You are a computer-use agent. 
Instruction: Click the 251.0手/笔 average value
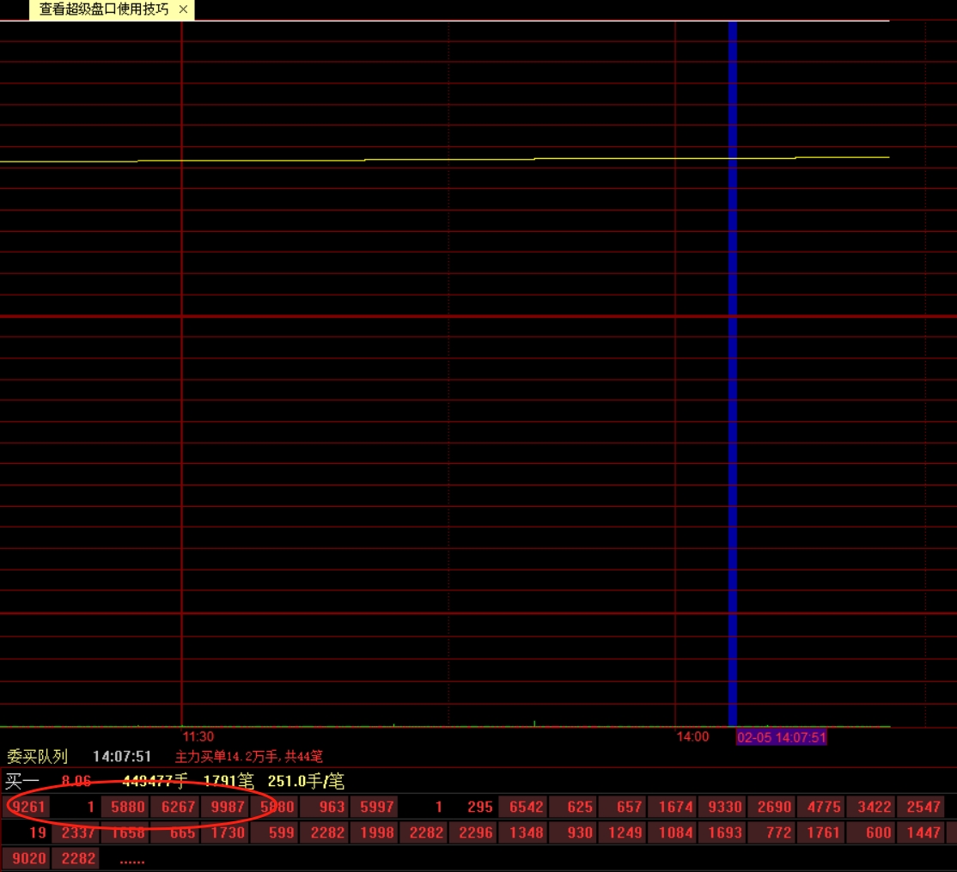click(x=306, y=781)
